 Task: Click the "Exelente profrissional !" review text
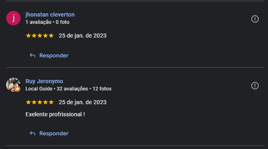click(55, 114)
